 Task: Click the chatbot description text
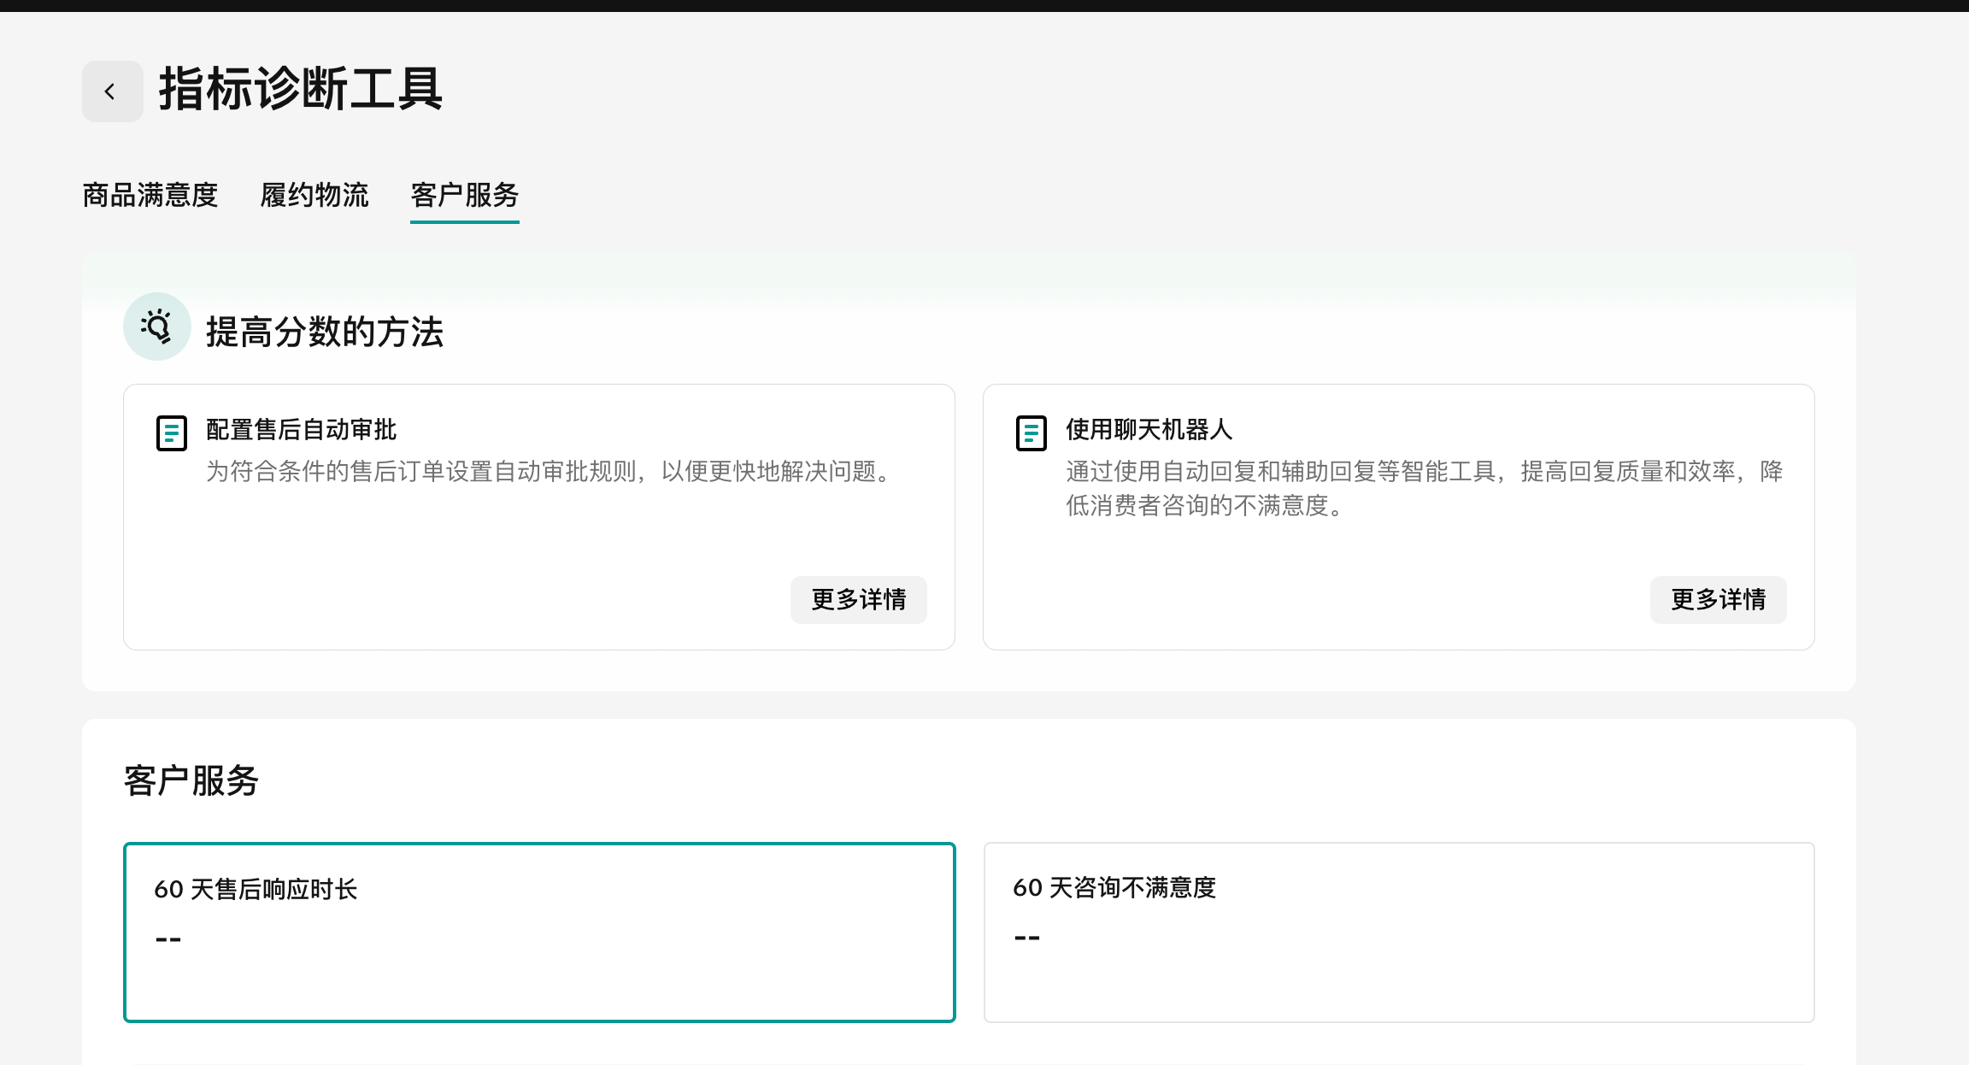[x=1423, y=488]
